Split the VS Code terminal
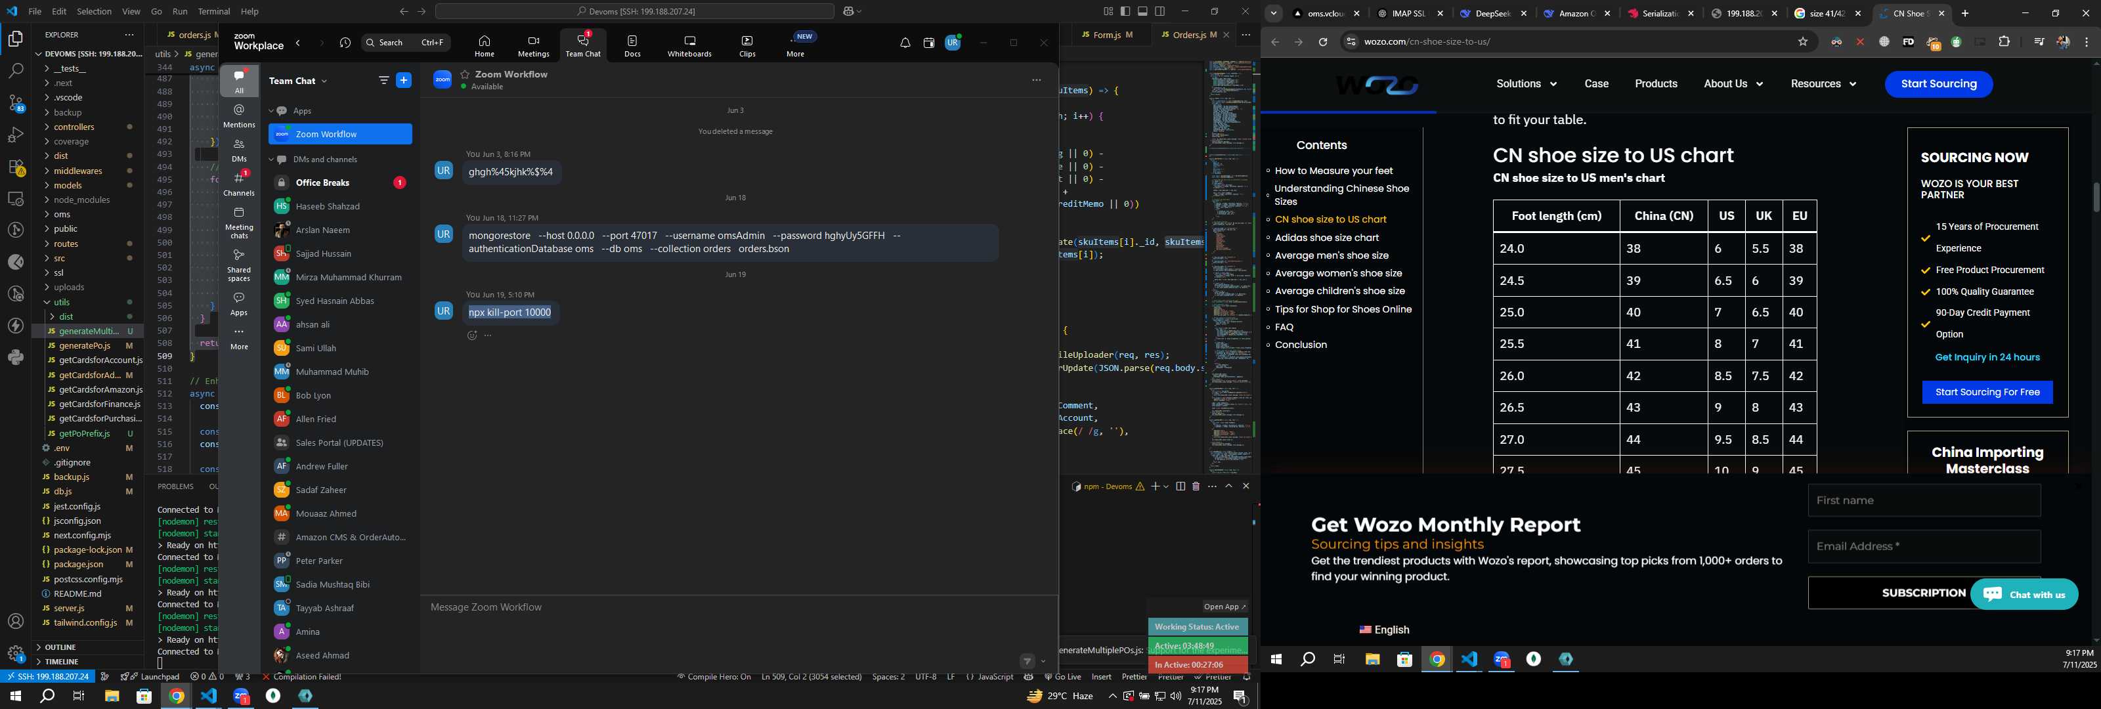2101x709 pixels. [1180, 486]
